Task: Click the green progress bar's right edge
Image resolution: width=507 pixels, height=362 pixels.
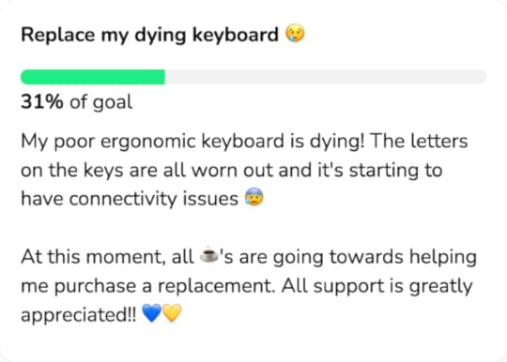Action: point(164,77)
